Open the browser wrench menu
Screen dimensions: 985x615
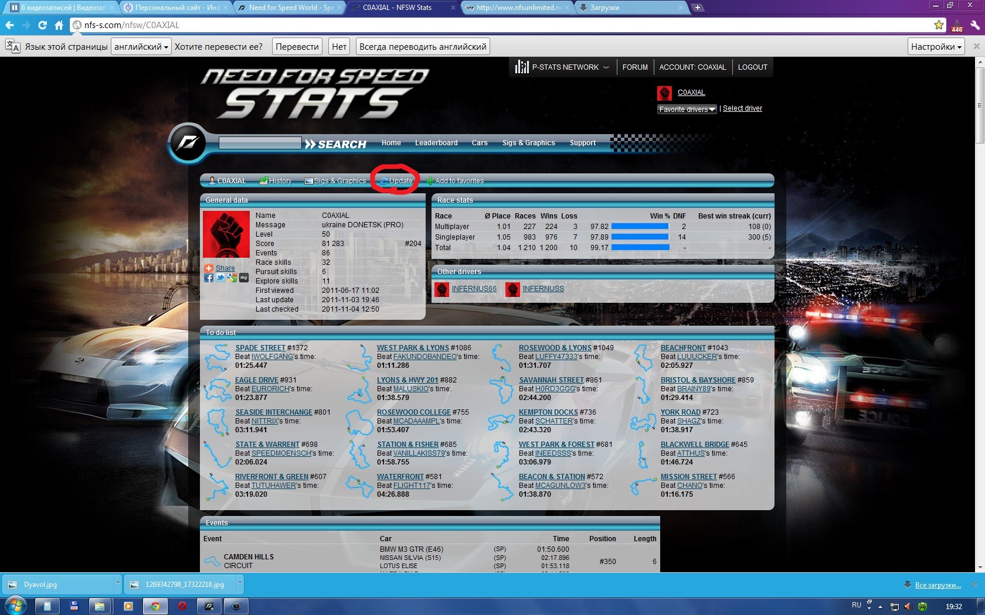coord(974,25)
